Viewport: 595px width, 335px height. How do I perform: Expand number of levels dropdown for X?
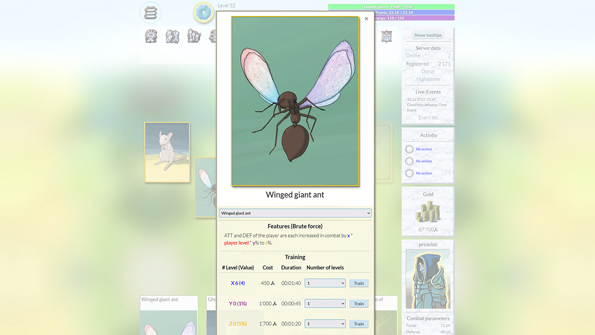[325, 283]
